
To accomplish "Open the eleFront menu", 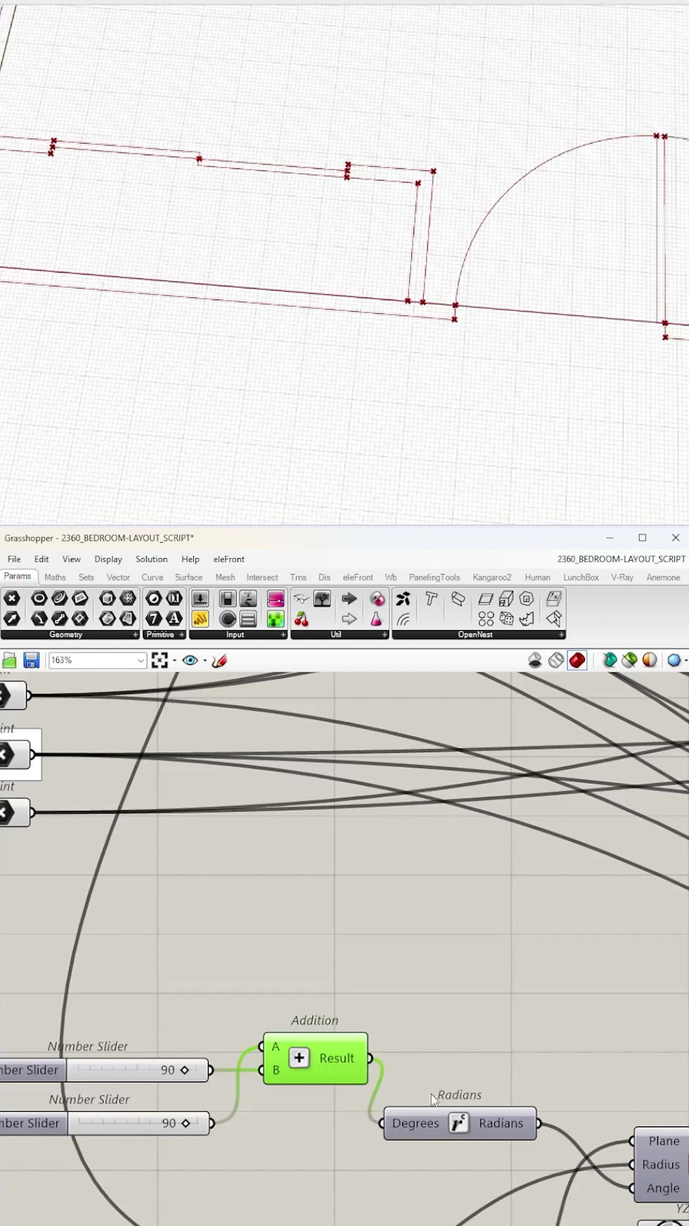I will tap(229, 559).
